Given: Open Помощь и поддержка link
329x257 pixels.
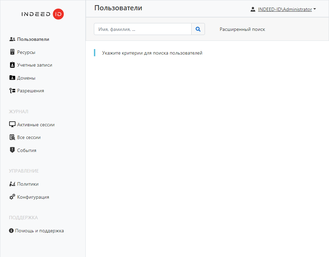Looking at the screenshot, I should click(39, 231).
